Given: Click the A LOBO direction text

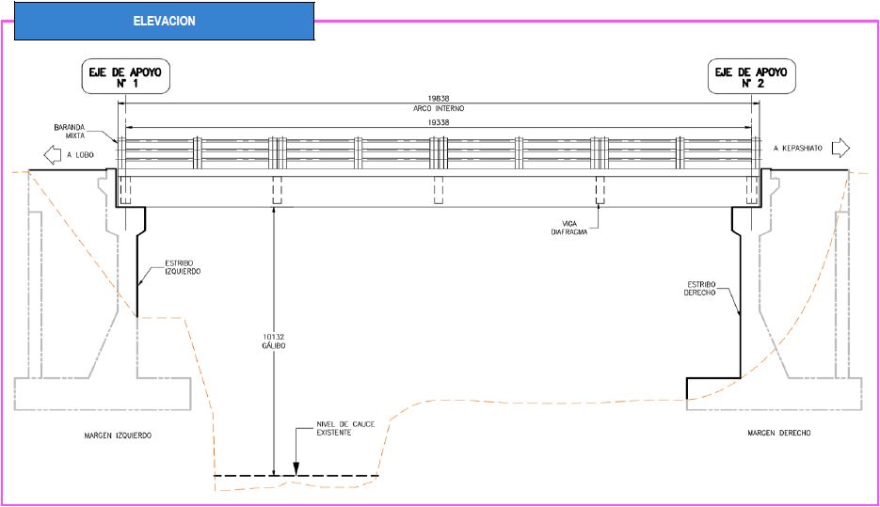Looking at the screenshot, I should [80, 155].
